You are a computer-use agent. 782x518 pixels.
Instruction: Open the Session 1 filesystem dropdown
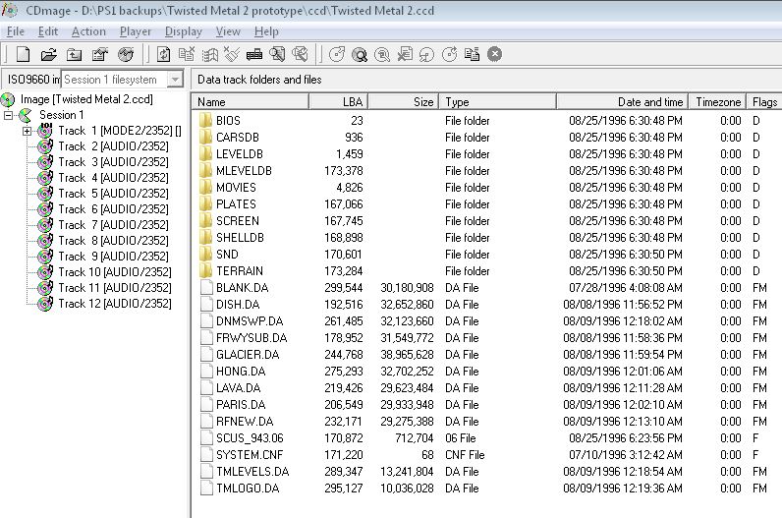click(175, 80)
